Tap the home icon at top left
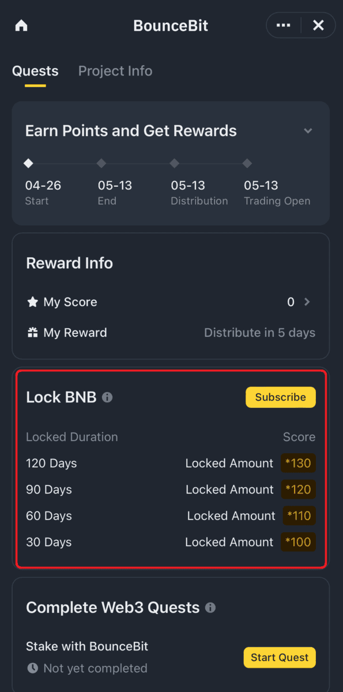 (21, 26)
